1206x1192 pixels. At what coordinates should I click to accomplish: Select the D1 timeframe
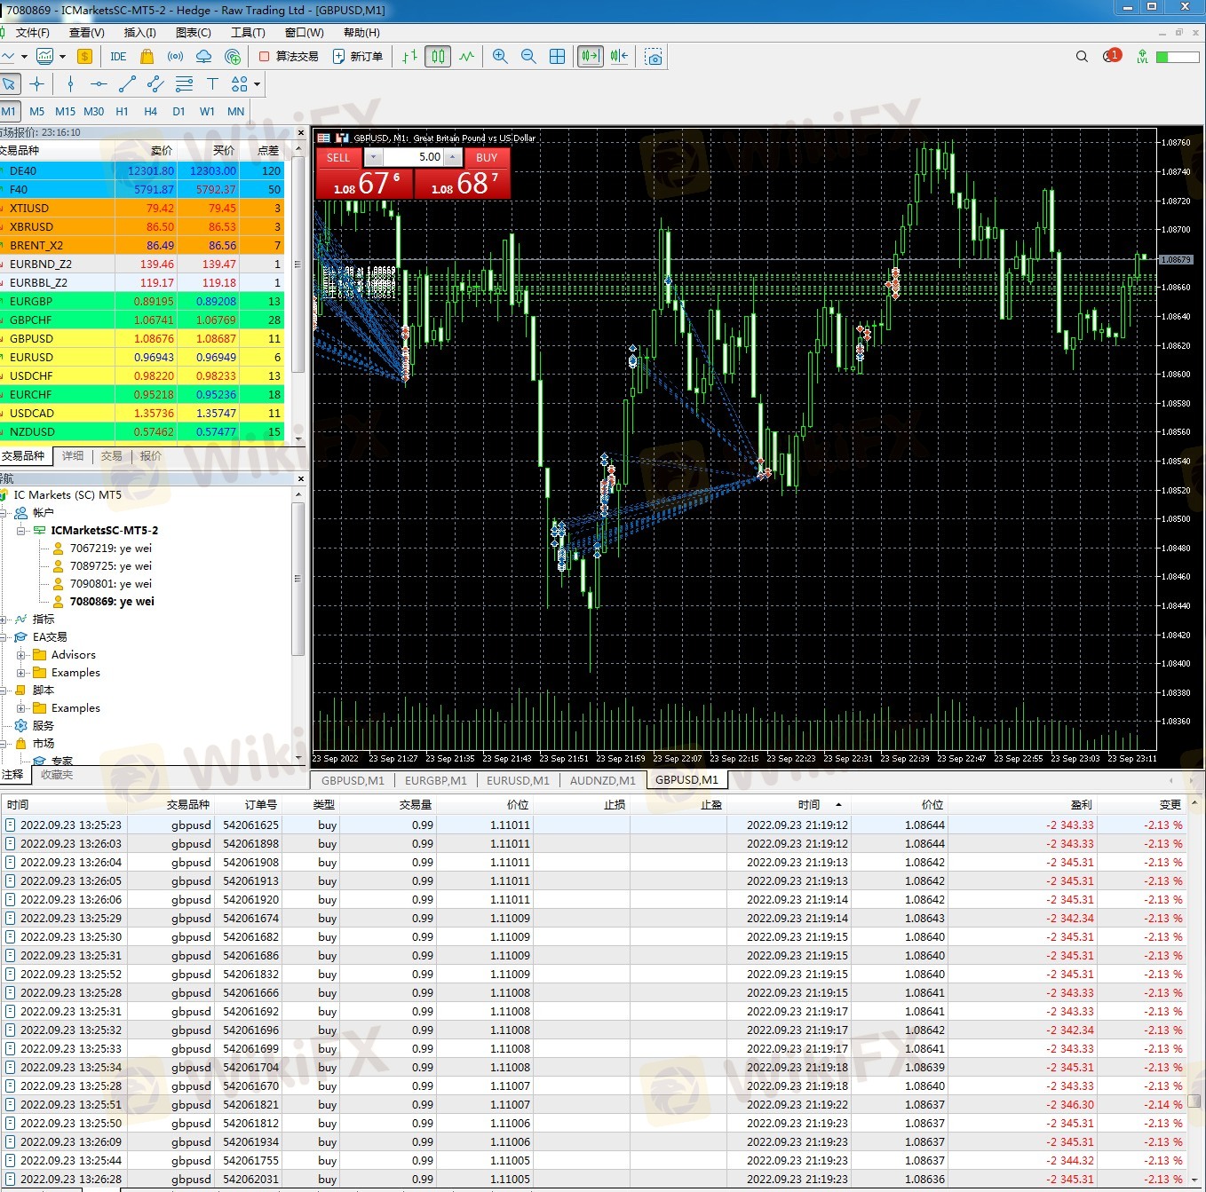(x=179, y=111)
